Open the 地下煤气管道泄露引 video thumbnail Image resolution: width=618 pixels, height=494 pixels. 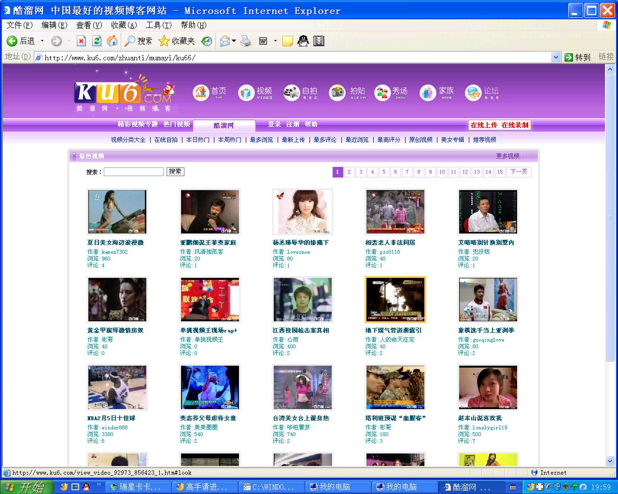click(395, 300)
